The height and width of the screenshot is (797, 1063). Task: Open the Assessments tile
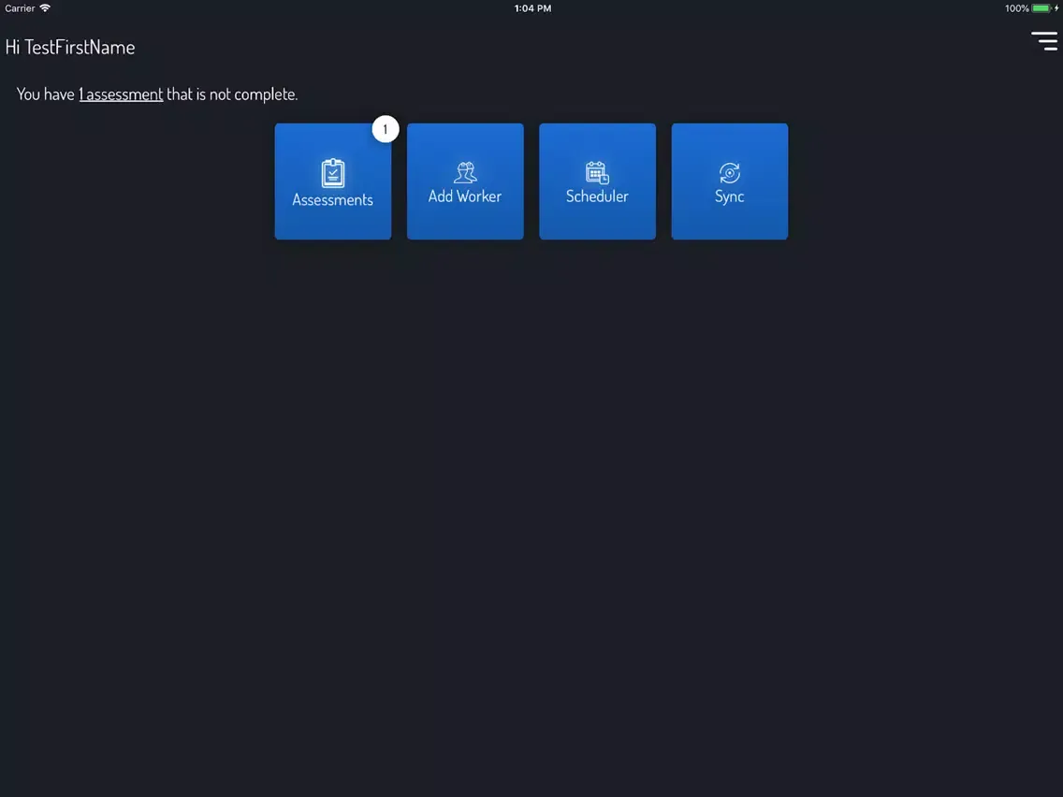(x=333, y=181)
